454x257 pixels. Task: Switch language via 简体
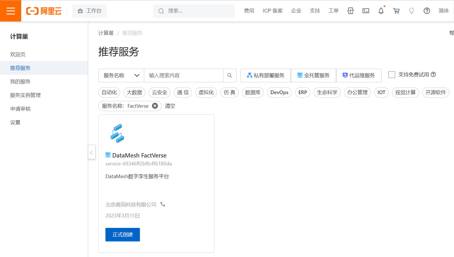coord(444,11)
